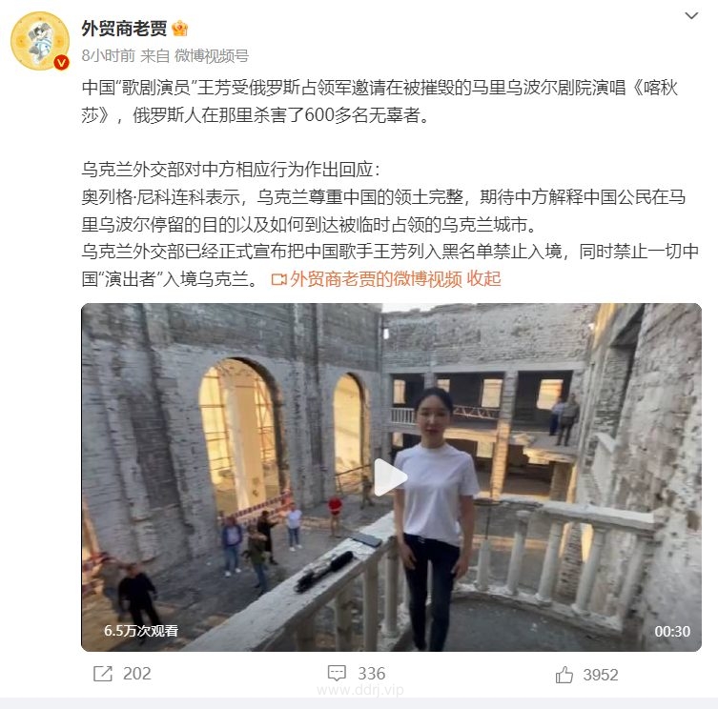
Task: Open the 外贸商老贾 username link
Action: tap(124, 29)
